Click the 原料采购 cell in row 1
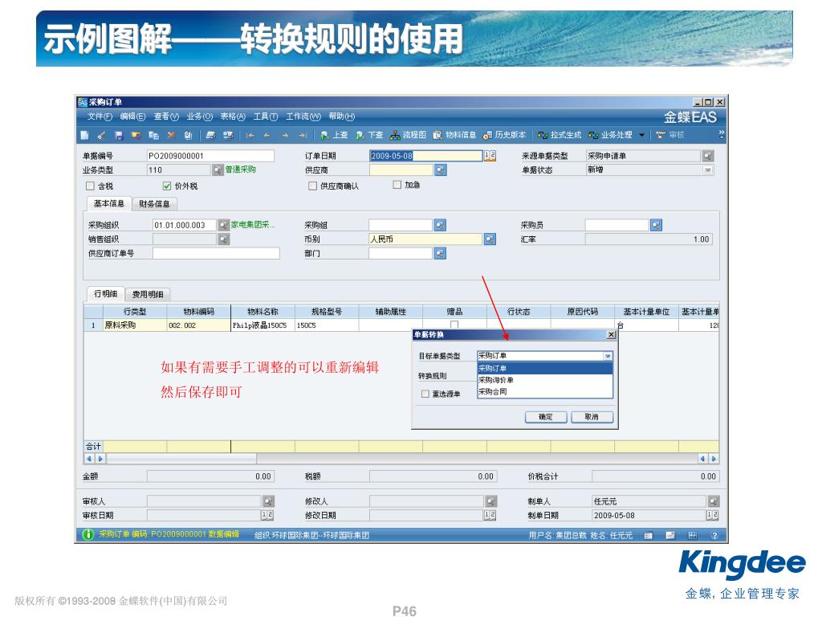Viewport: 822px width, 617px height. [135, 325]
